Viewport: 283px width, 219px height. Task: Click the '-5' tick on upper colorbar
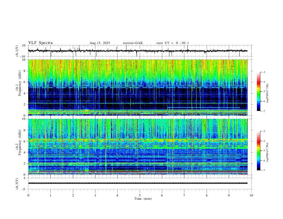pyautogui.click(x=264, y=92)
